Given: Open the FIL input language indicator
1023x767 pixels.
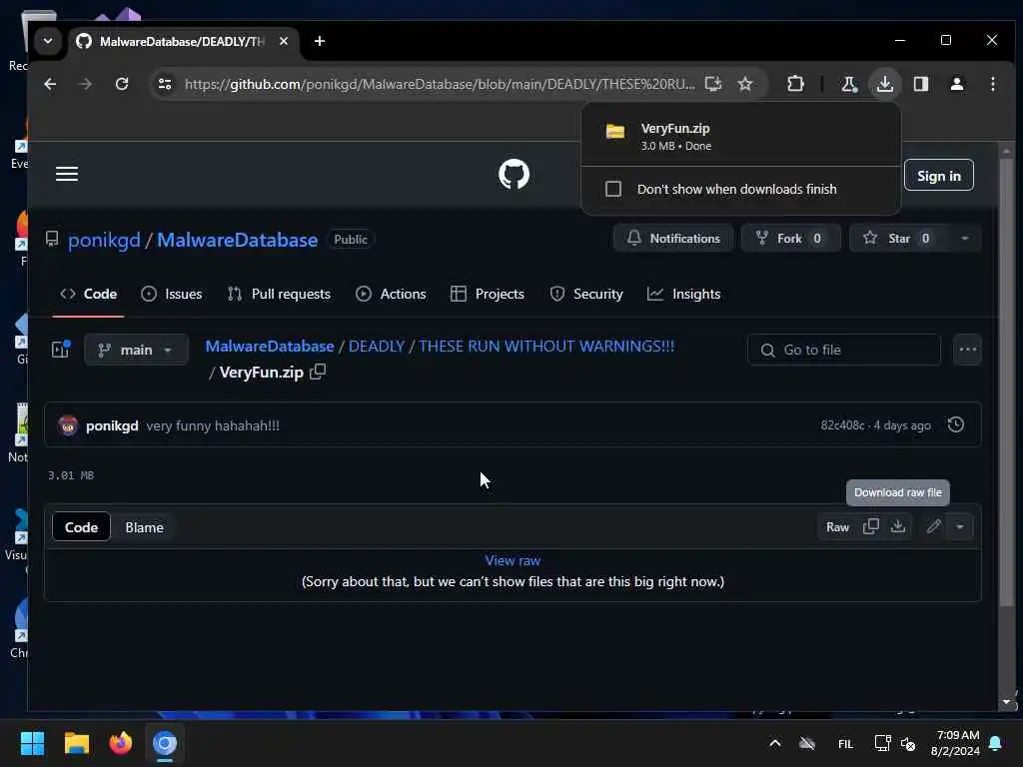Looking at the screenshot, I should (x=845, y=744).
